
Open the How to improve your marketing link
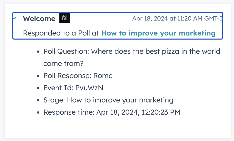[158, 33]
